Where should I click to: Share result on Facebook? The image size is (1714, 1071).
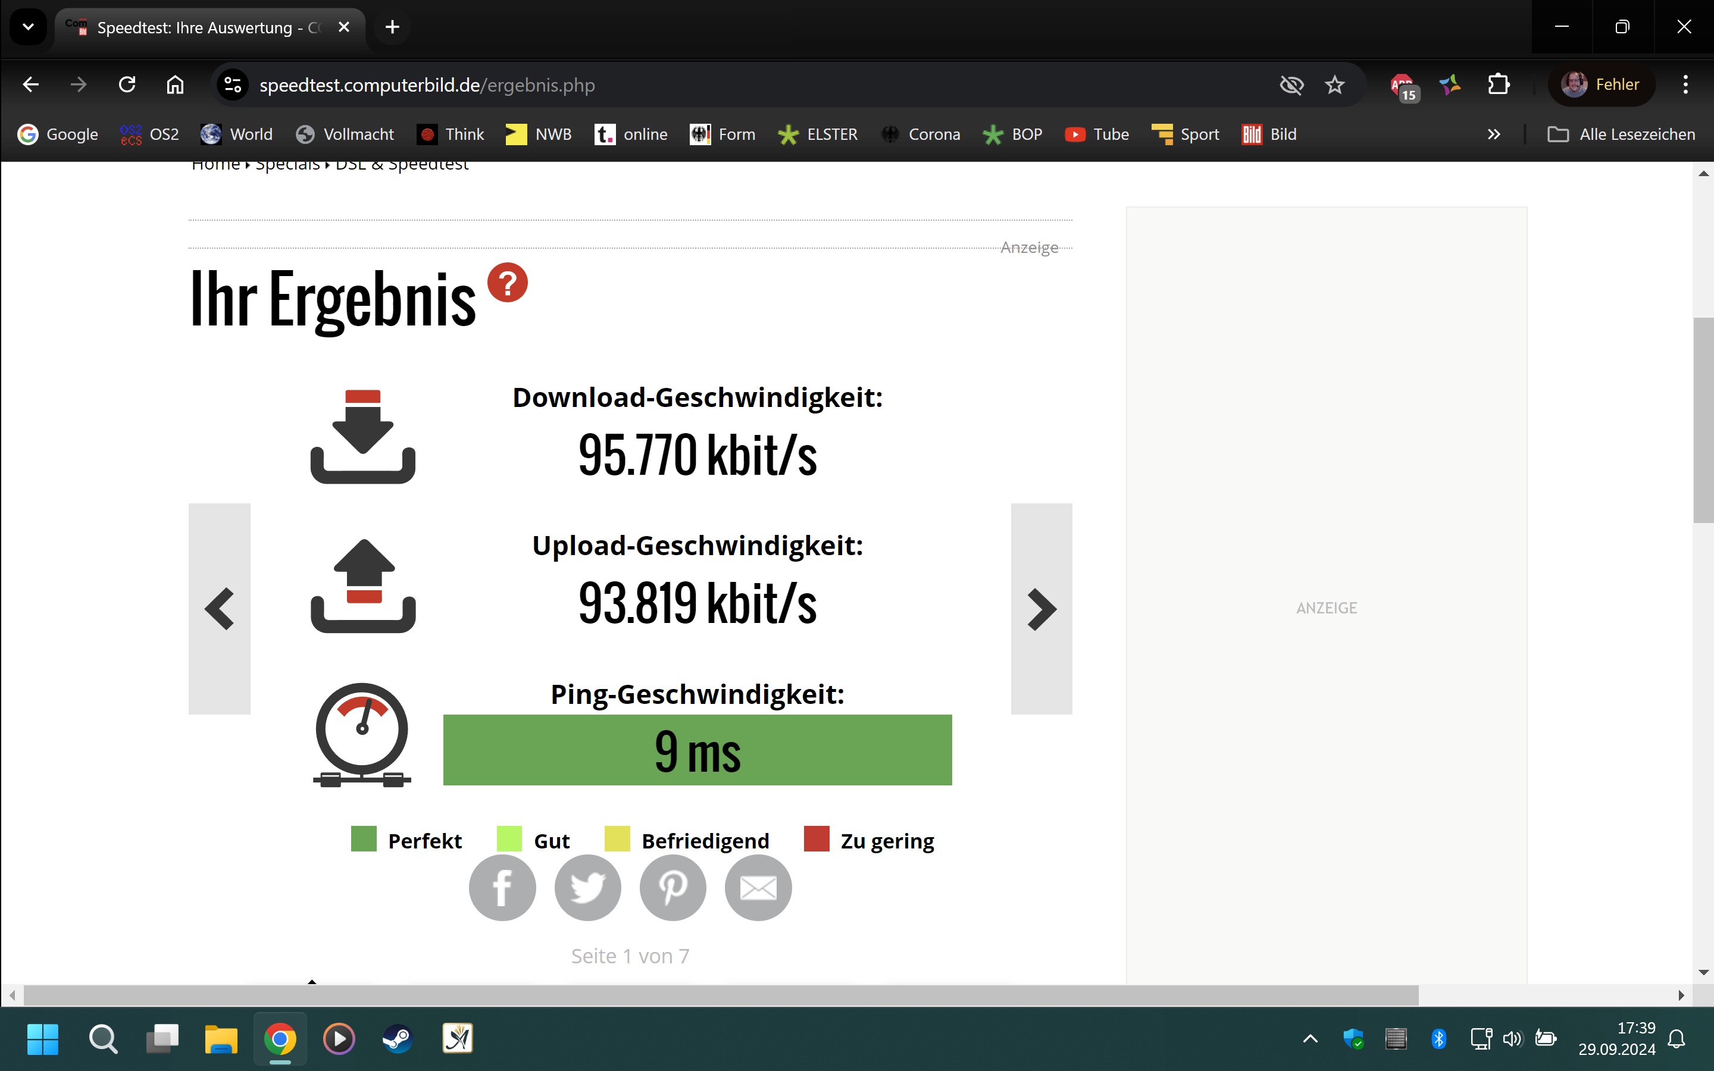click(502, 888)
